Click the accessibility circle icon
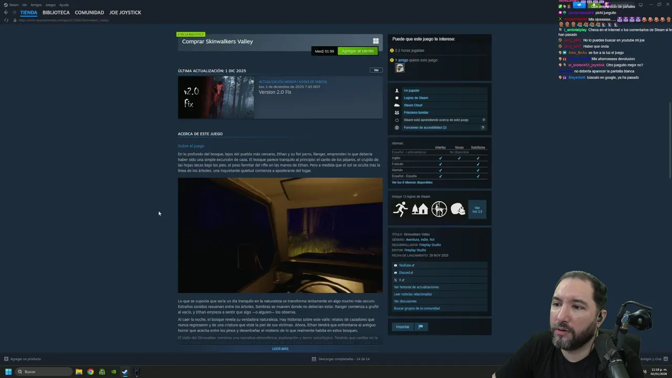Image resolution: width=672 pixels, height=378 pixels. point(397,127)
